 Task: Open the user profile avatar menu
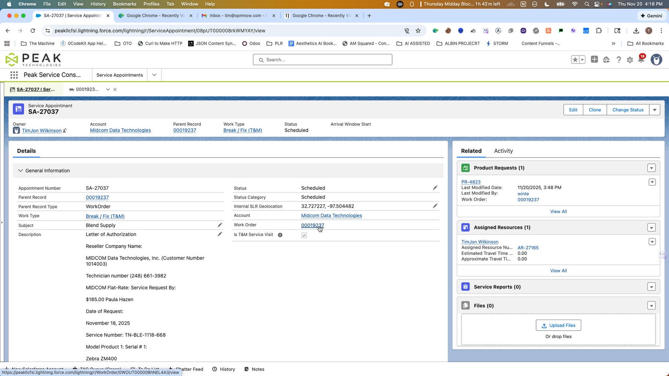[656, 60]
